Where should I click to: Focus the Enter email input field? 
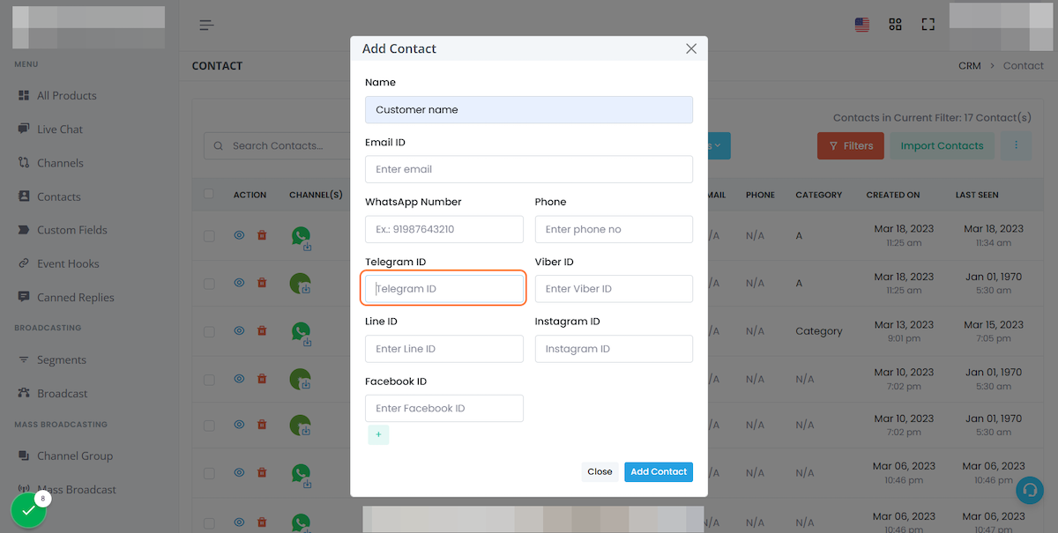(529, 169)
